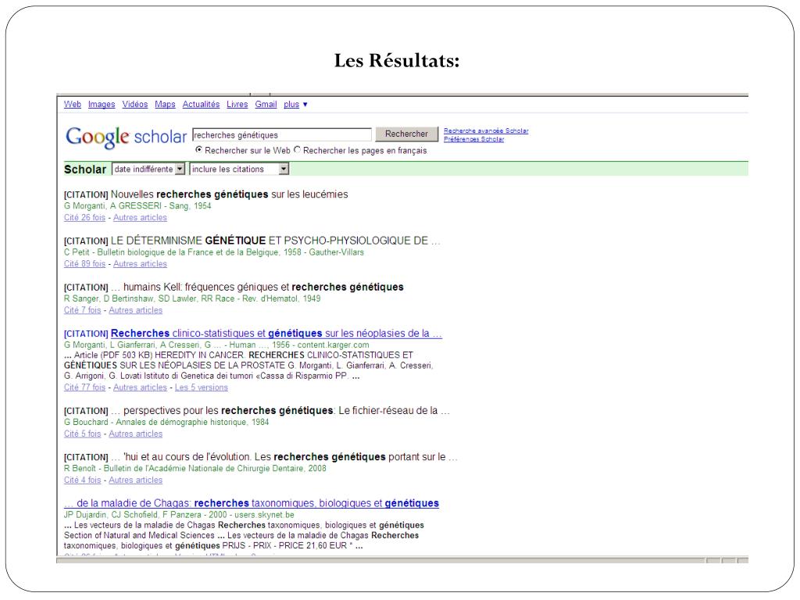Open 'Recherches clinico-statistiques et génétiques' result title
The width and height of the screenshot is (800, 600).
click(x=276, y=333)
